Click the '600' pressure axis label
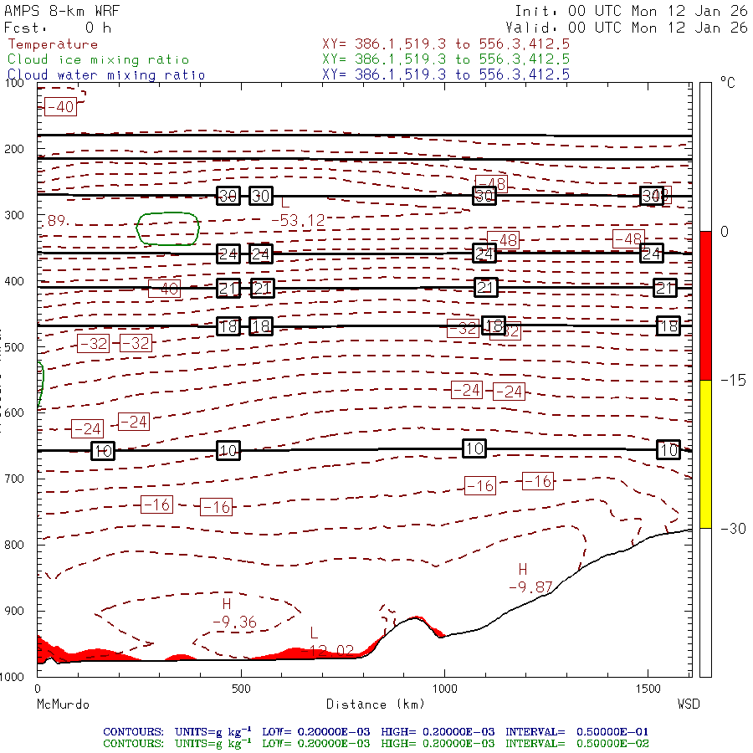The width and height of the screenshot is (753, 753). pyautogui.click(x=14, y=413)
